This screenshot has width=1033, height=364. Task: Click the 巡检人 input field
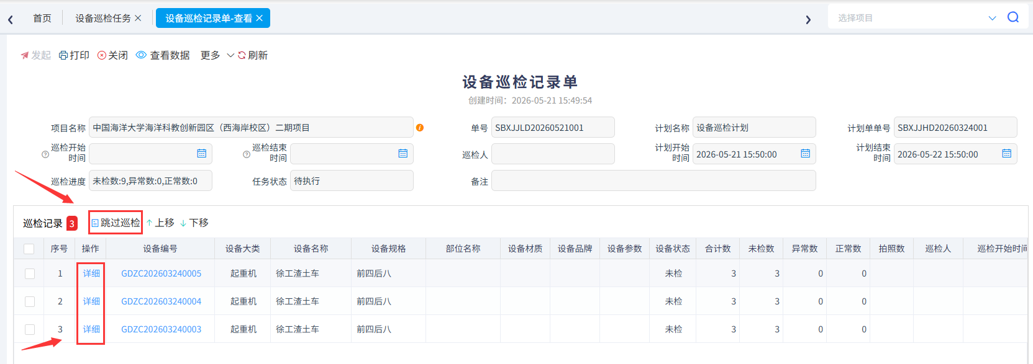point(553,154)
